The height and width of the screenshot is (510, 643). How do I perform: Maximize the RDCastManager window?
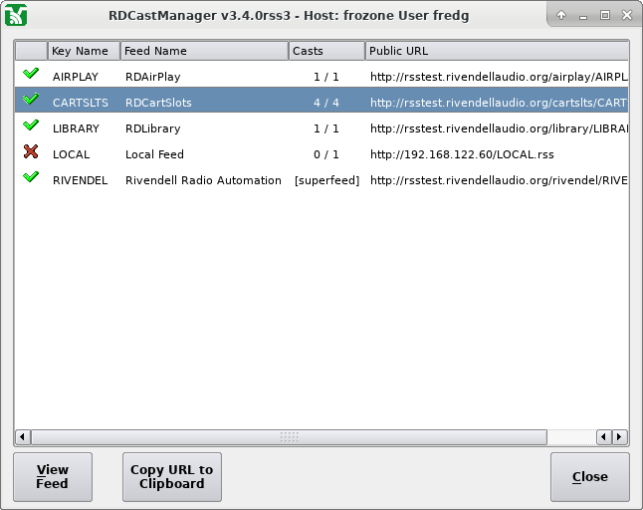pos(605,15)
